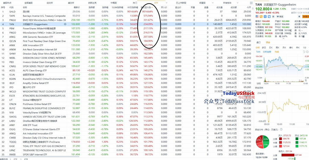309x160 pixels.
Task: Select the 年K chart period
Action: 298,48
